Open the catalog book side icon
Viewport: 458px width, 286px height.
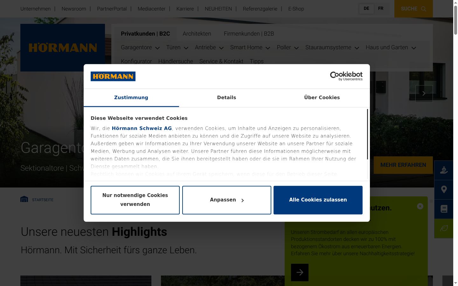[x=444, y=209]
